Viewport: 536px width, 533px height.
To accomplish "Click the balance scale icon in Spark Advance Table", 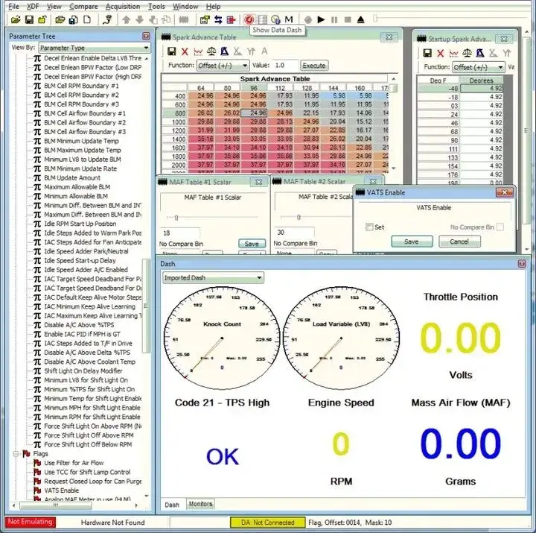I will click(211, 51).
